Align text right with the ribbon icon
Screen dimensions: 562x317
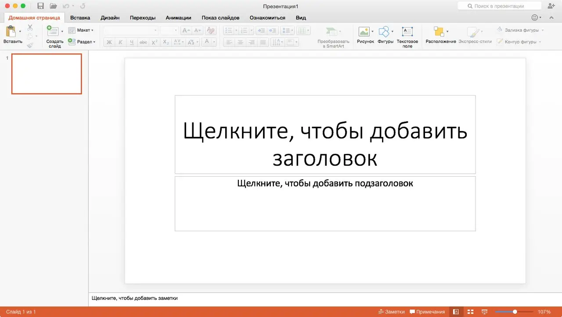click(252, 42)
